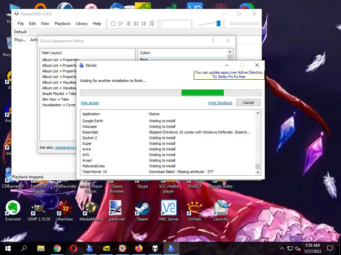Viewport: 341px width, 255px height.
Task: Open the GIMP 2.10.30 desktop icon
Action: coord(39,210)
